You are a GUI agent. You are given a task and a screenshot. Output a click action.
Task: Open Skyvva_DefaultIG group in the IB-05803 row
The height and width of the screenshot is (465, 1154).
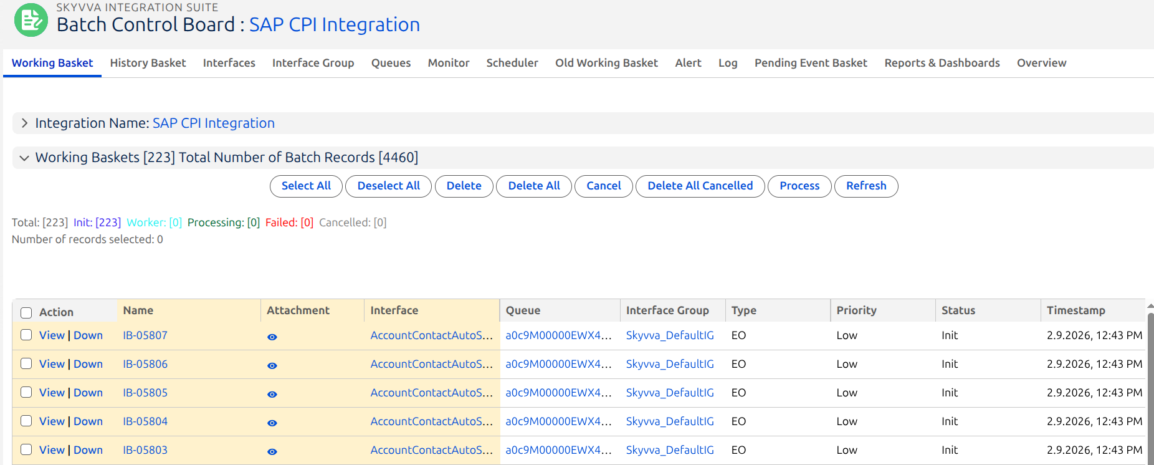click(670, 449)
